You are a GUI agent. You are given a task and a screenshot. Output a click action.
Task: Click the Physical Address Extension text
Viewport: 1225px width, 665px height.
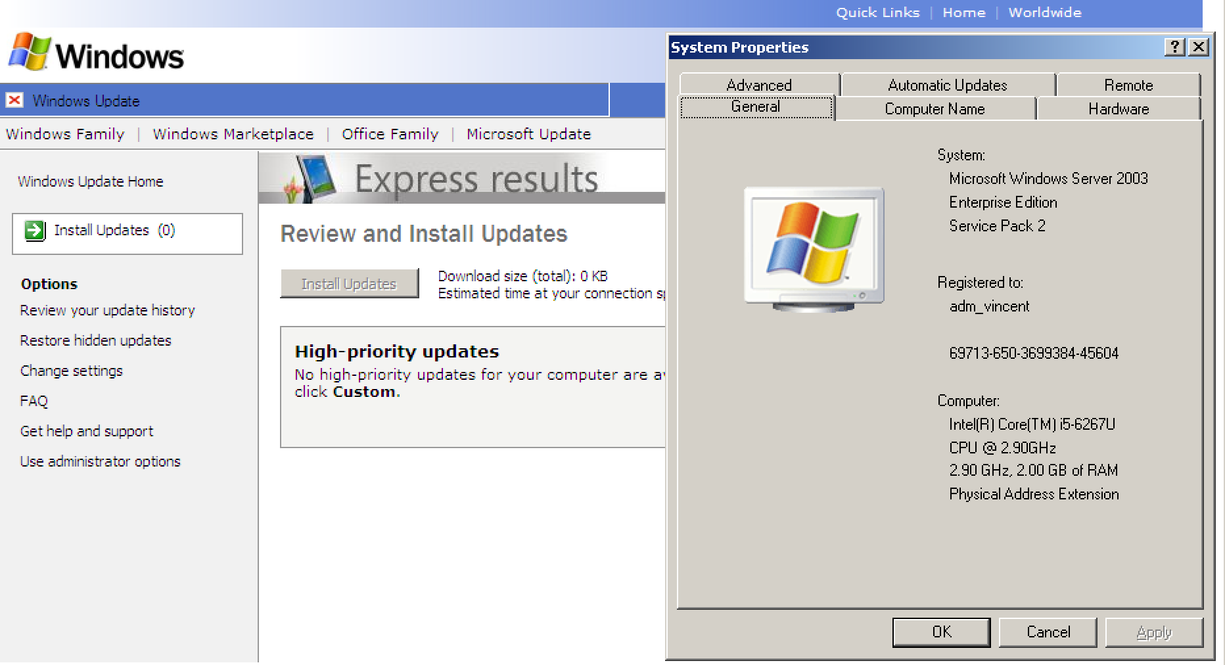[x=1034, y=494]
